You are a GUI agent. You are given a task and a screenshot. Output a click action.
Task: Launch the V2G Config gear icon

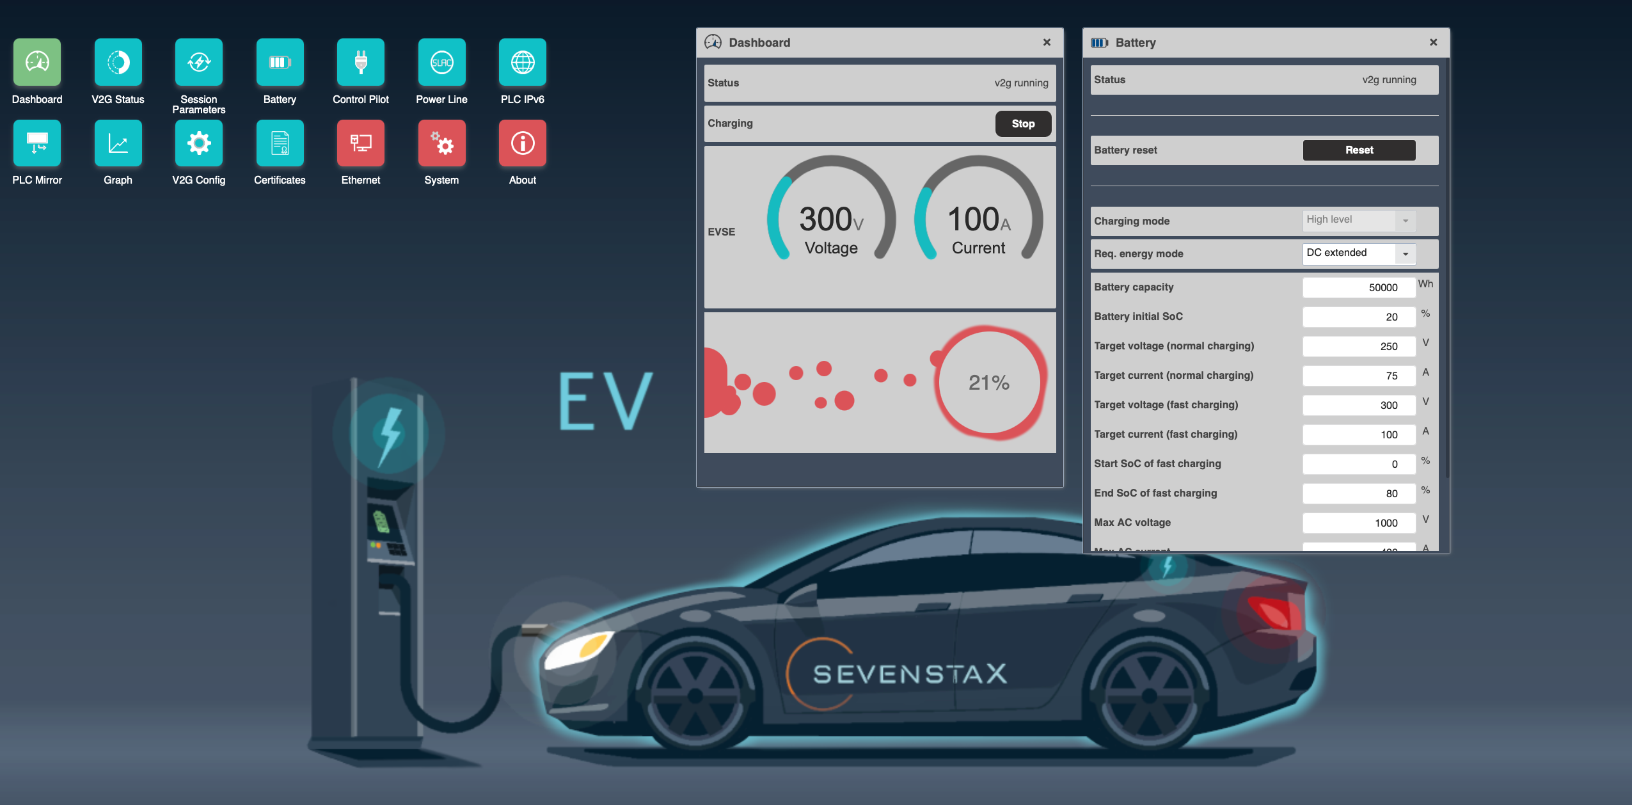pos(198,143)
